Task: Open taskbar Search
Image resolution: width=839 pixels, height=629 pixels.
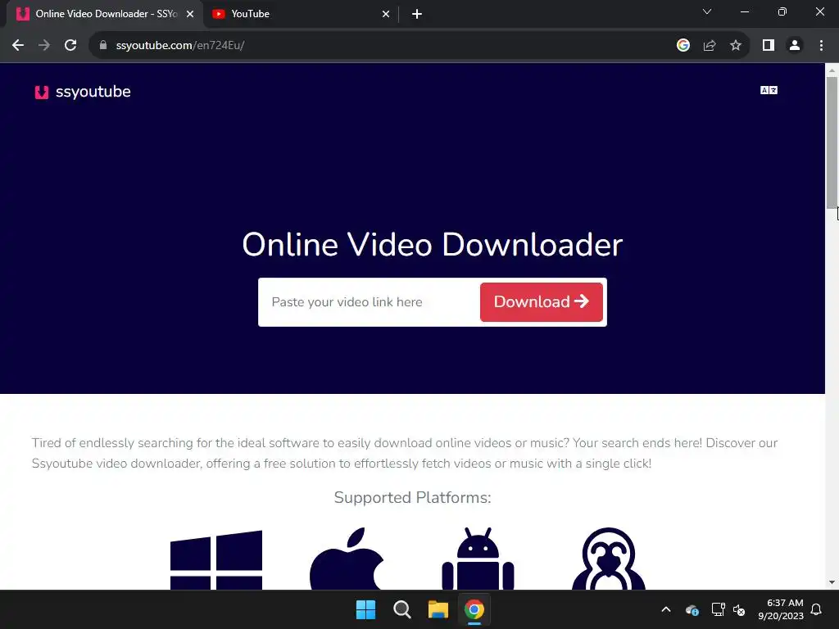Action: (401, 609)
